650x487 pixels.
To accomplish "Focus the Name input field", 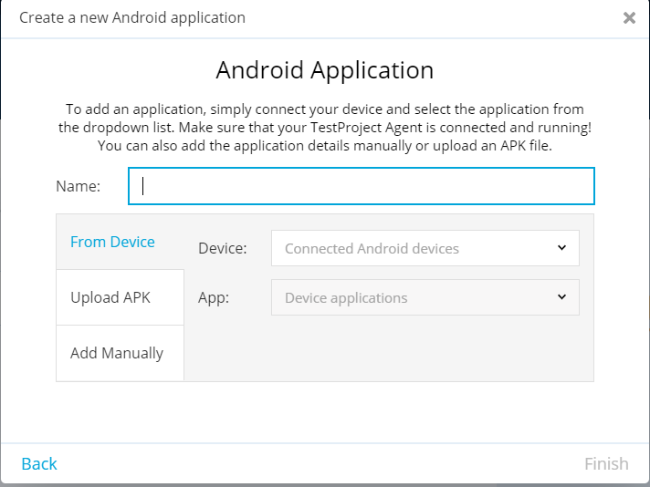I will pyautogui.click(x=362, y=186).
